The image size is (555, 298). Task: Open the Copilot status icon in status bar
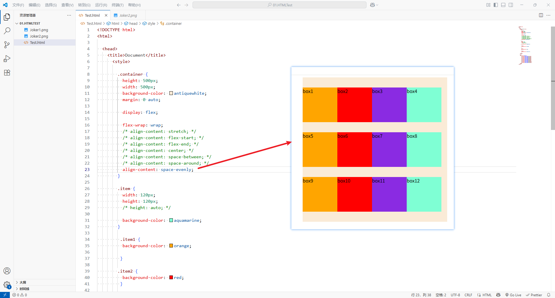click(498, 295)
